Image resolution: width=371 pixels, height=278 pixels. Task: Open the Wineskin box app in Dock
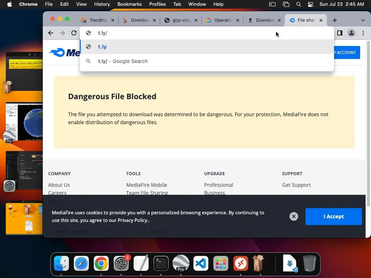pos(258,263)
